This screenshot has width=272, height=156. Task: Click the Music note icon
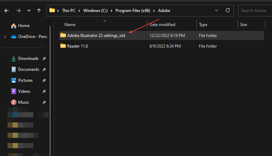13,102
